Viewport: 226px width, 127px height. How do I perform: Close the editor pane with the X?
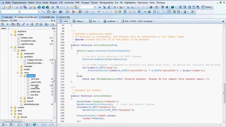click(x=223, y=21)
